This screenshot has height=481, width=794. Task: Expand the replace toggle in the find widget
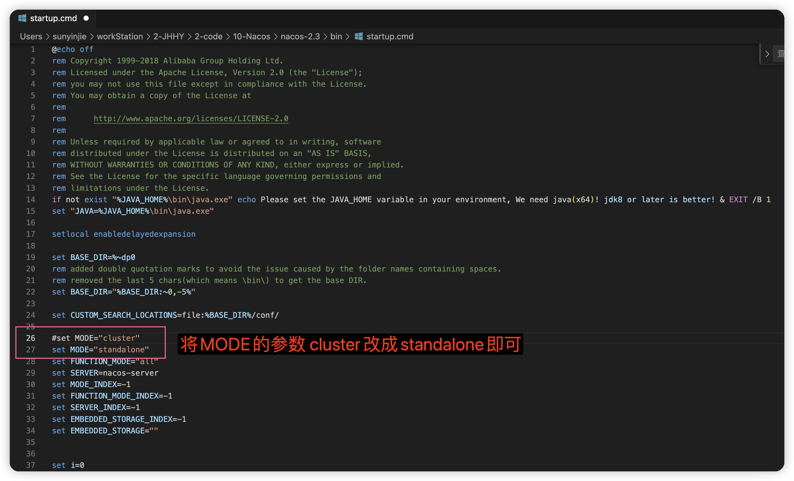pos(767,54)
